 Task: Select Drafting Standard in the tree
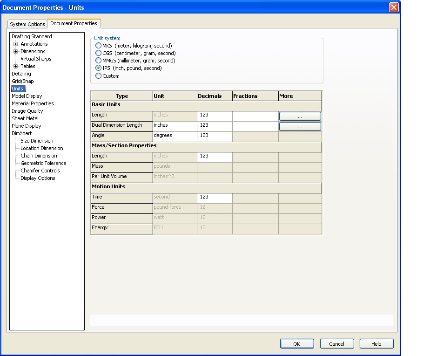[32, 36]
